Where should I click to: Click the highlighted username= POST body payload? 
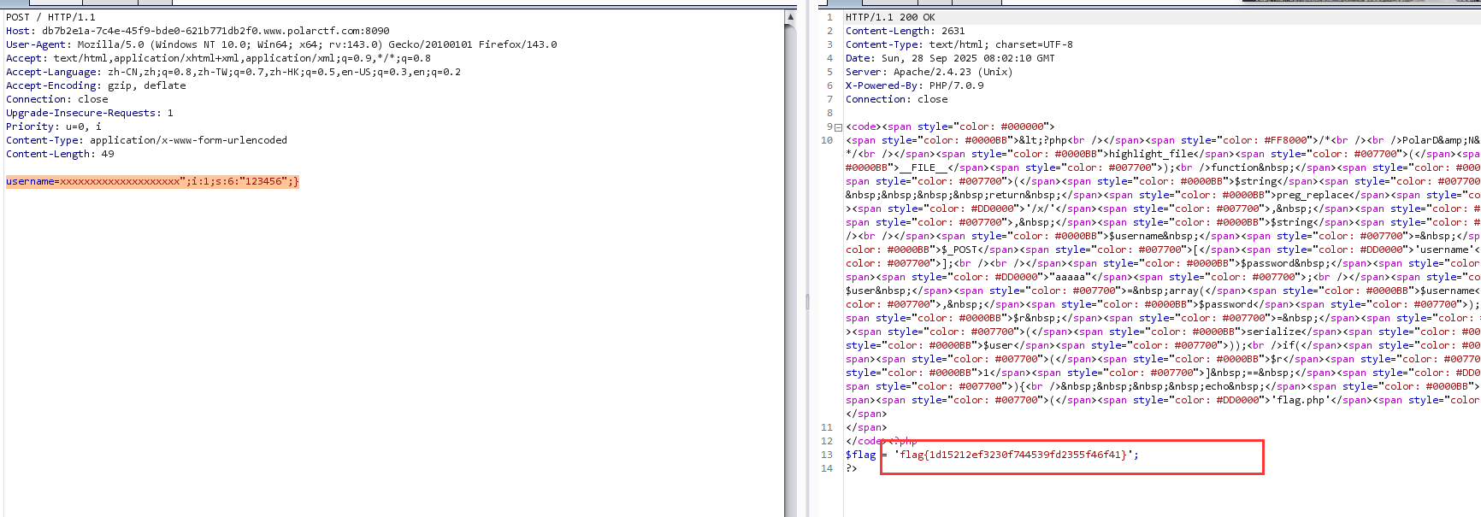(152, 181)
